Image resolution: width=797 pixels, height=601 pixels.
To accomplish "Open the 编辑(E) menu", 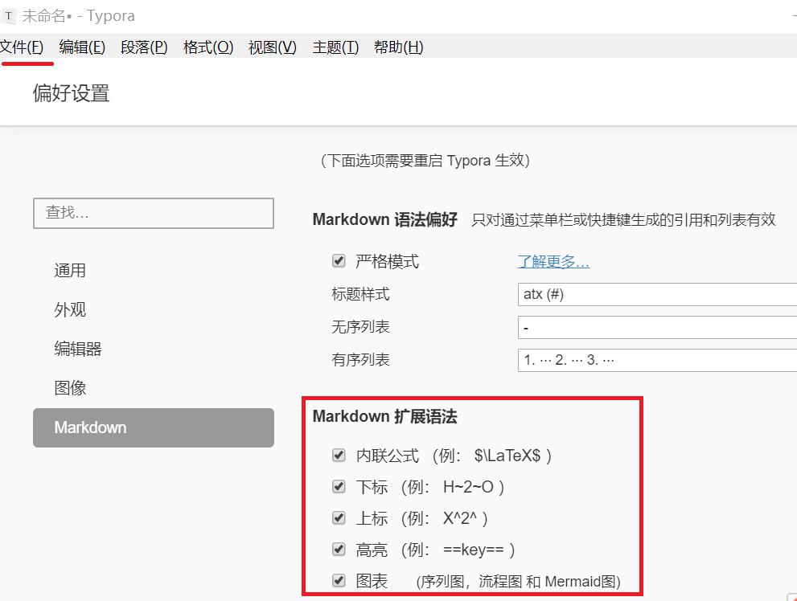I will [x=82, y=47].
